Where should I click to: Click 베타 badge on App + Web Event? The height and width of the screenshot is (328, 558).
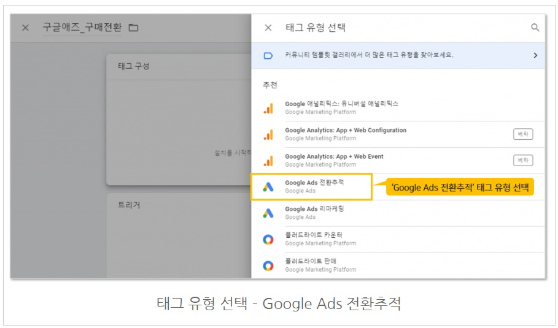[x=523, y=160]
